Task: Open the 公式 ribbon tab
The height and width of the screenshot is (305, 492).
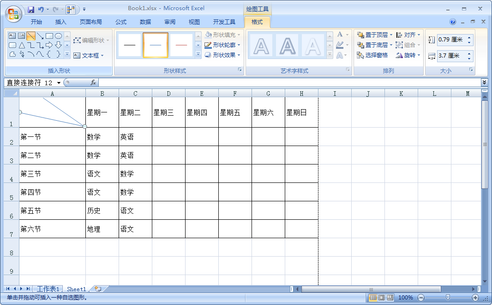Action: 121,22
